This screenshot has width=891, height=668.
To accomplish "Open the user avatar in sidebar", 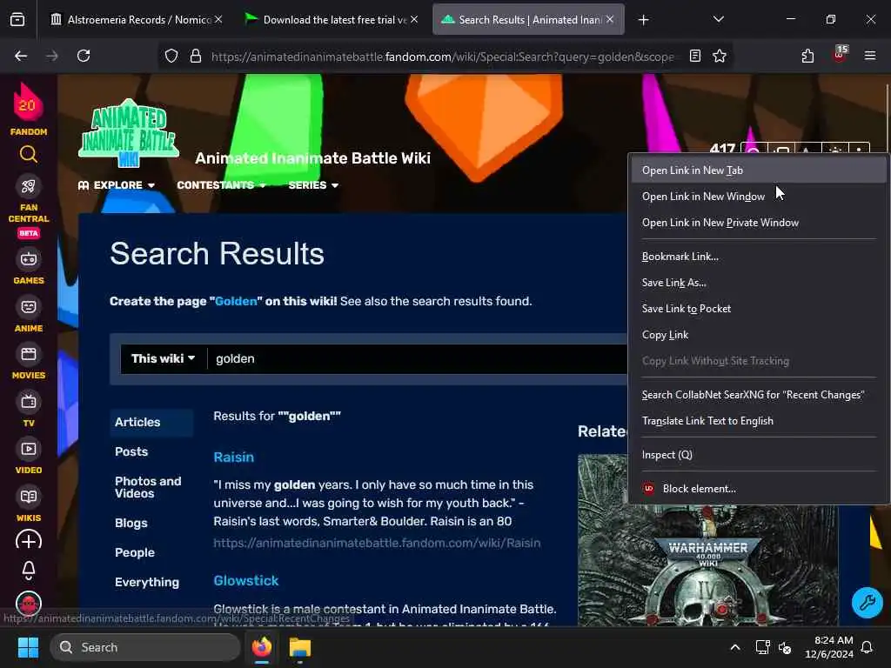I will 29,603.
